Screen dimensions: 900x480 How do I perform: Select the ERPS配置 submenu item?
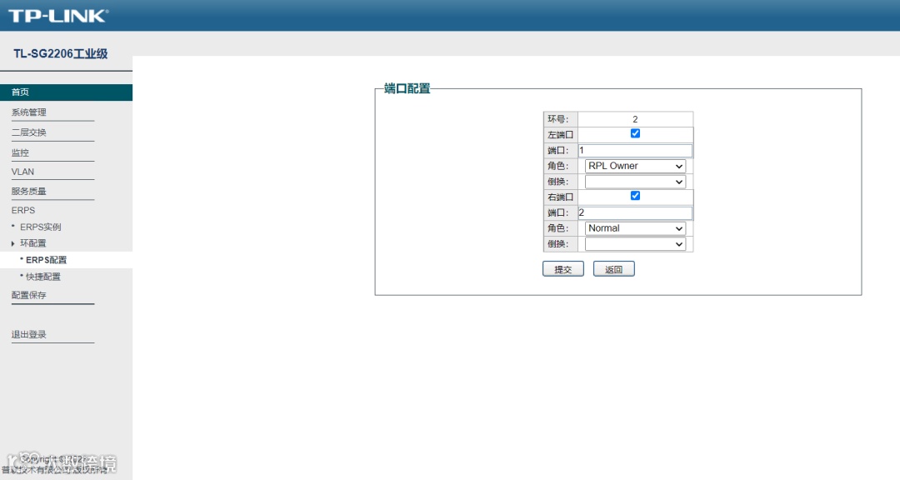point(46,260)
